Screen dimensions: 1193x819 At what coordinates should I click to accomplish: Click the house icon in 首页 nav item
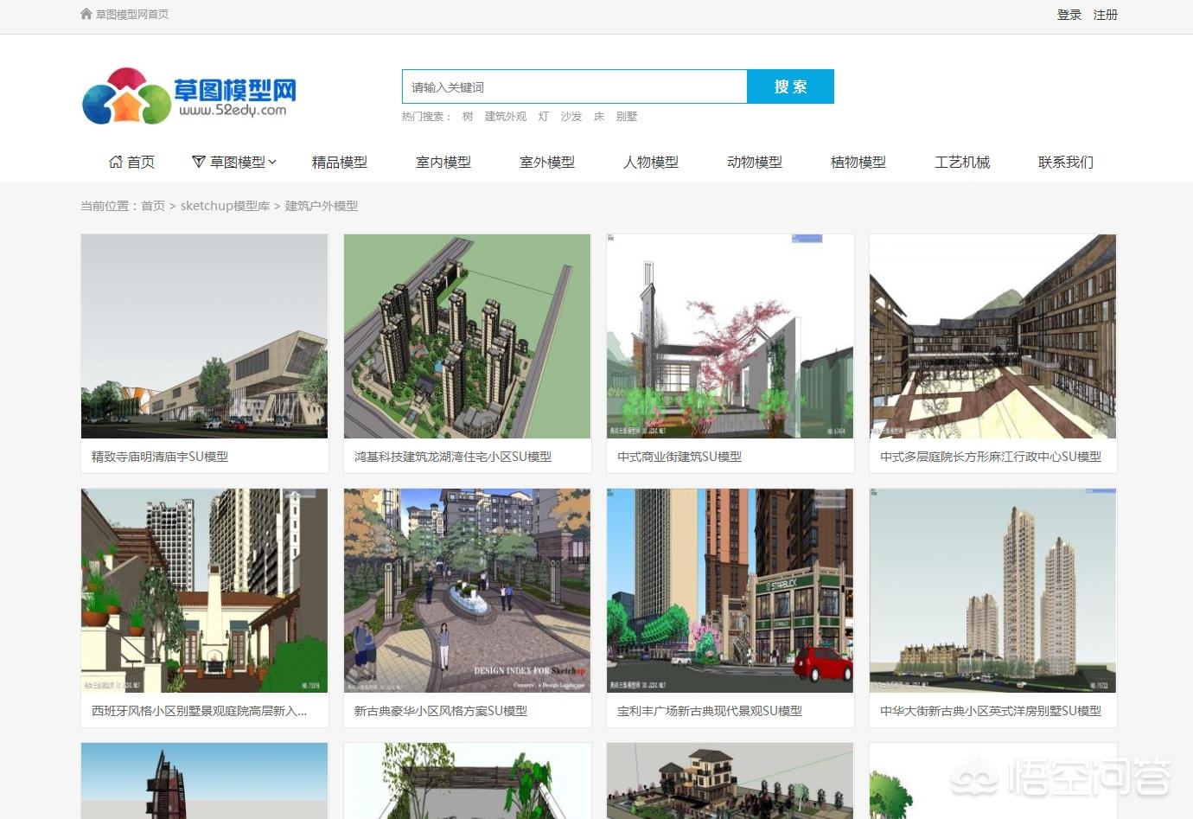click(116, 162)
